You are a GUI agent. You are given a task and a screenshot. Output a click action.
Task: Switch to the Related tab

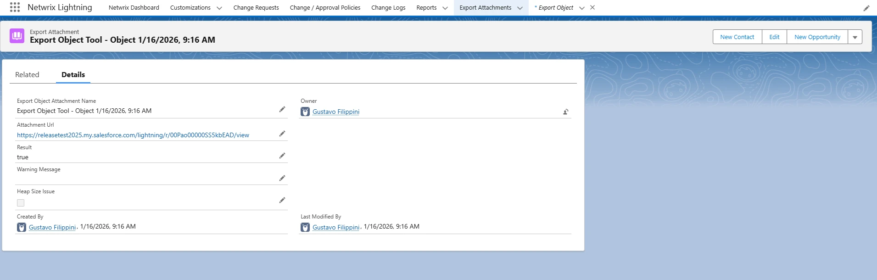pos(27,74)
